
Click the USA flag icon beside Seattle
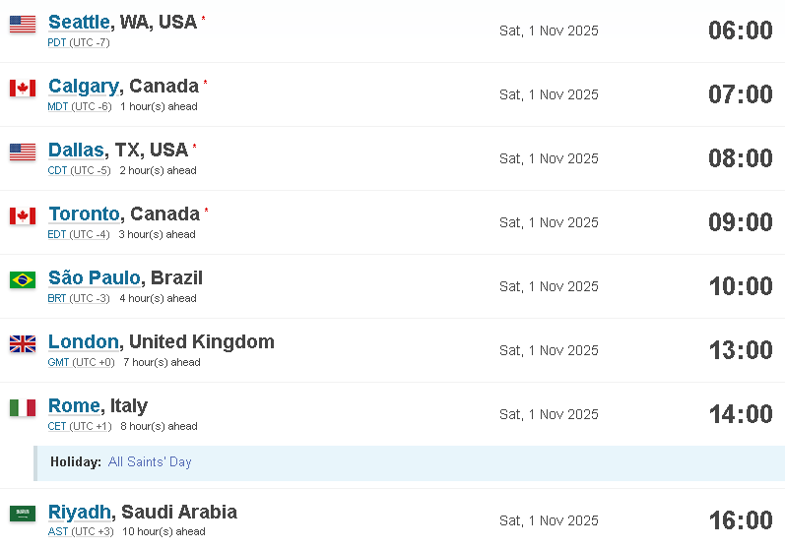point(23,24)
